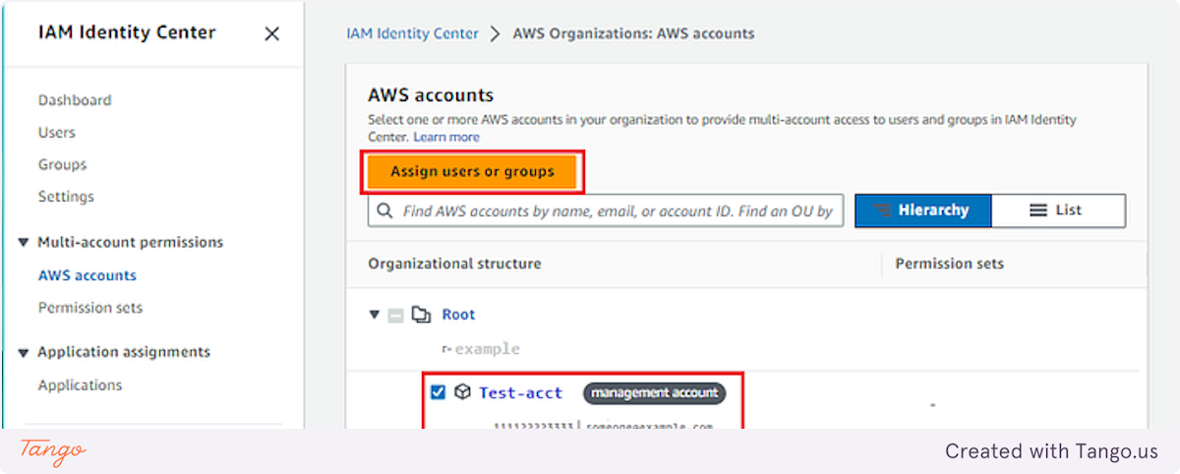Screen dimensions: 1180x474
Task: Click the Test-acct account cube icon
Action: tap(462, 392)
